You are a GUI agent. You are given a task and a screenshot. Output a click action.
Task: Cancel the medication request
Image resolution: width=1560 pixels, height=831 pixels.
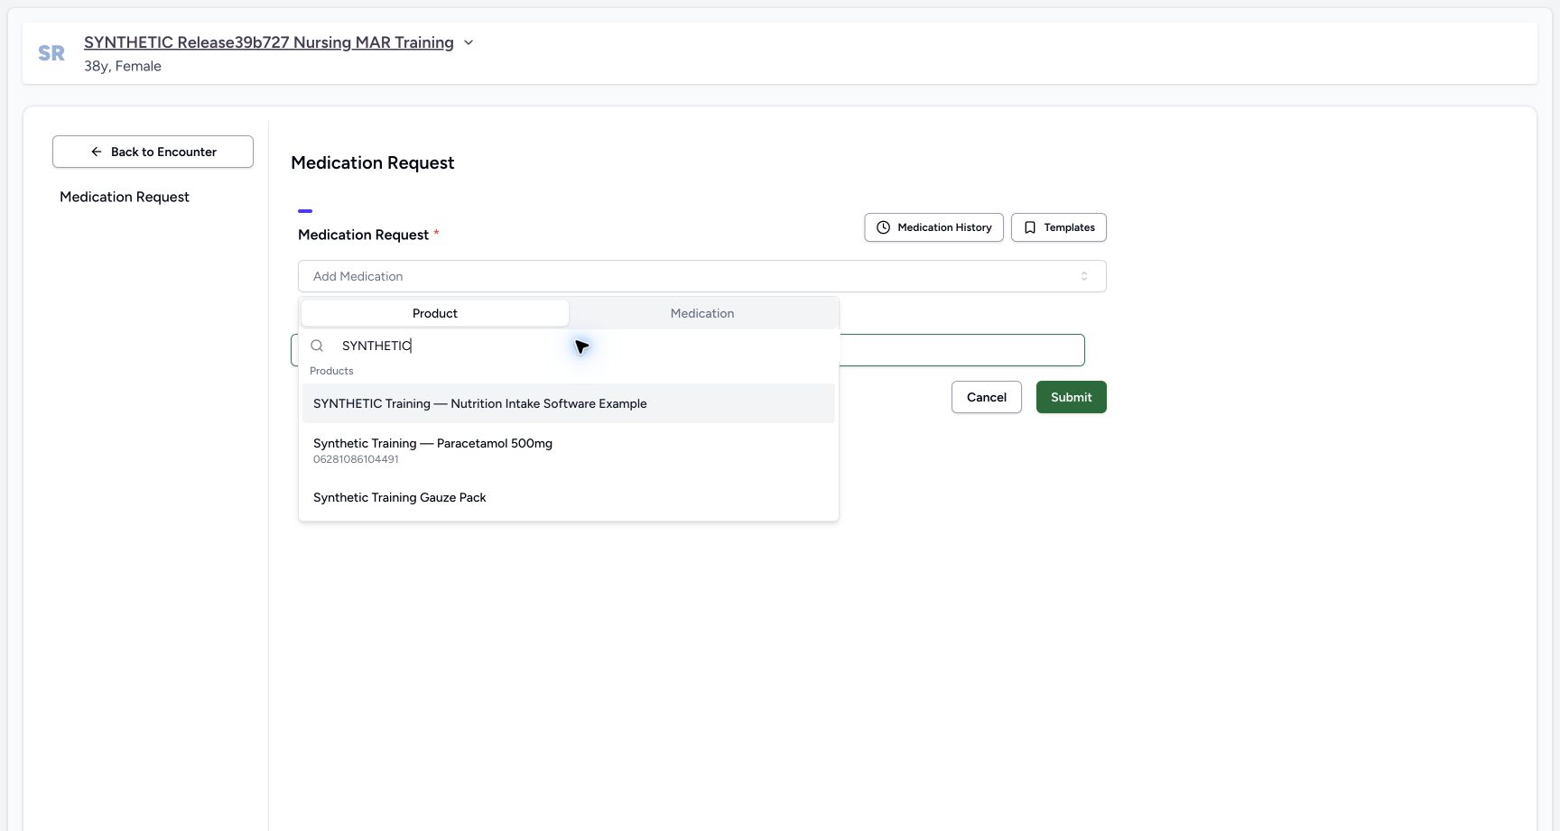click(x=987, y=397)
